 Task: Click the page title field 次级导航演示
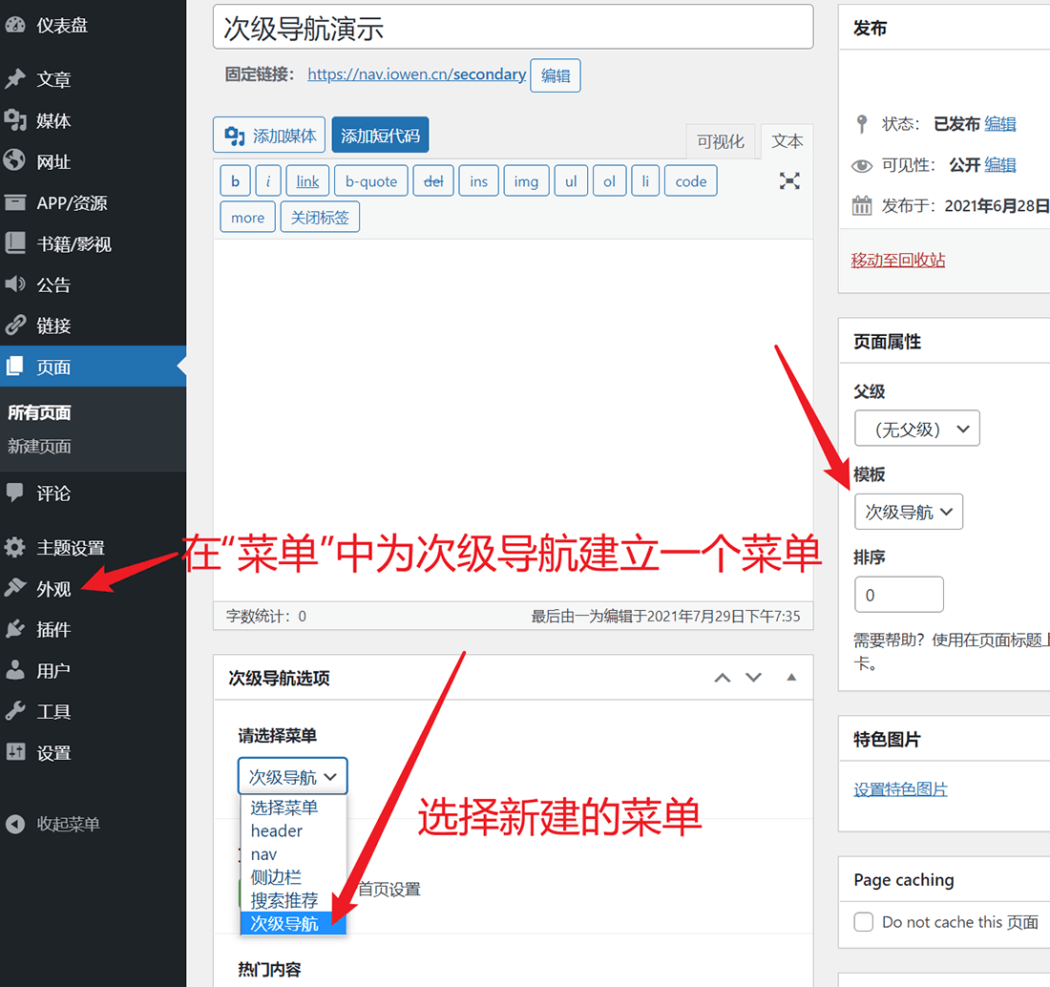[513, 28]
